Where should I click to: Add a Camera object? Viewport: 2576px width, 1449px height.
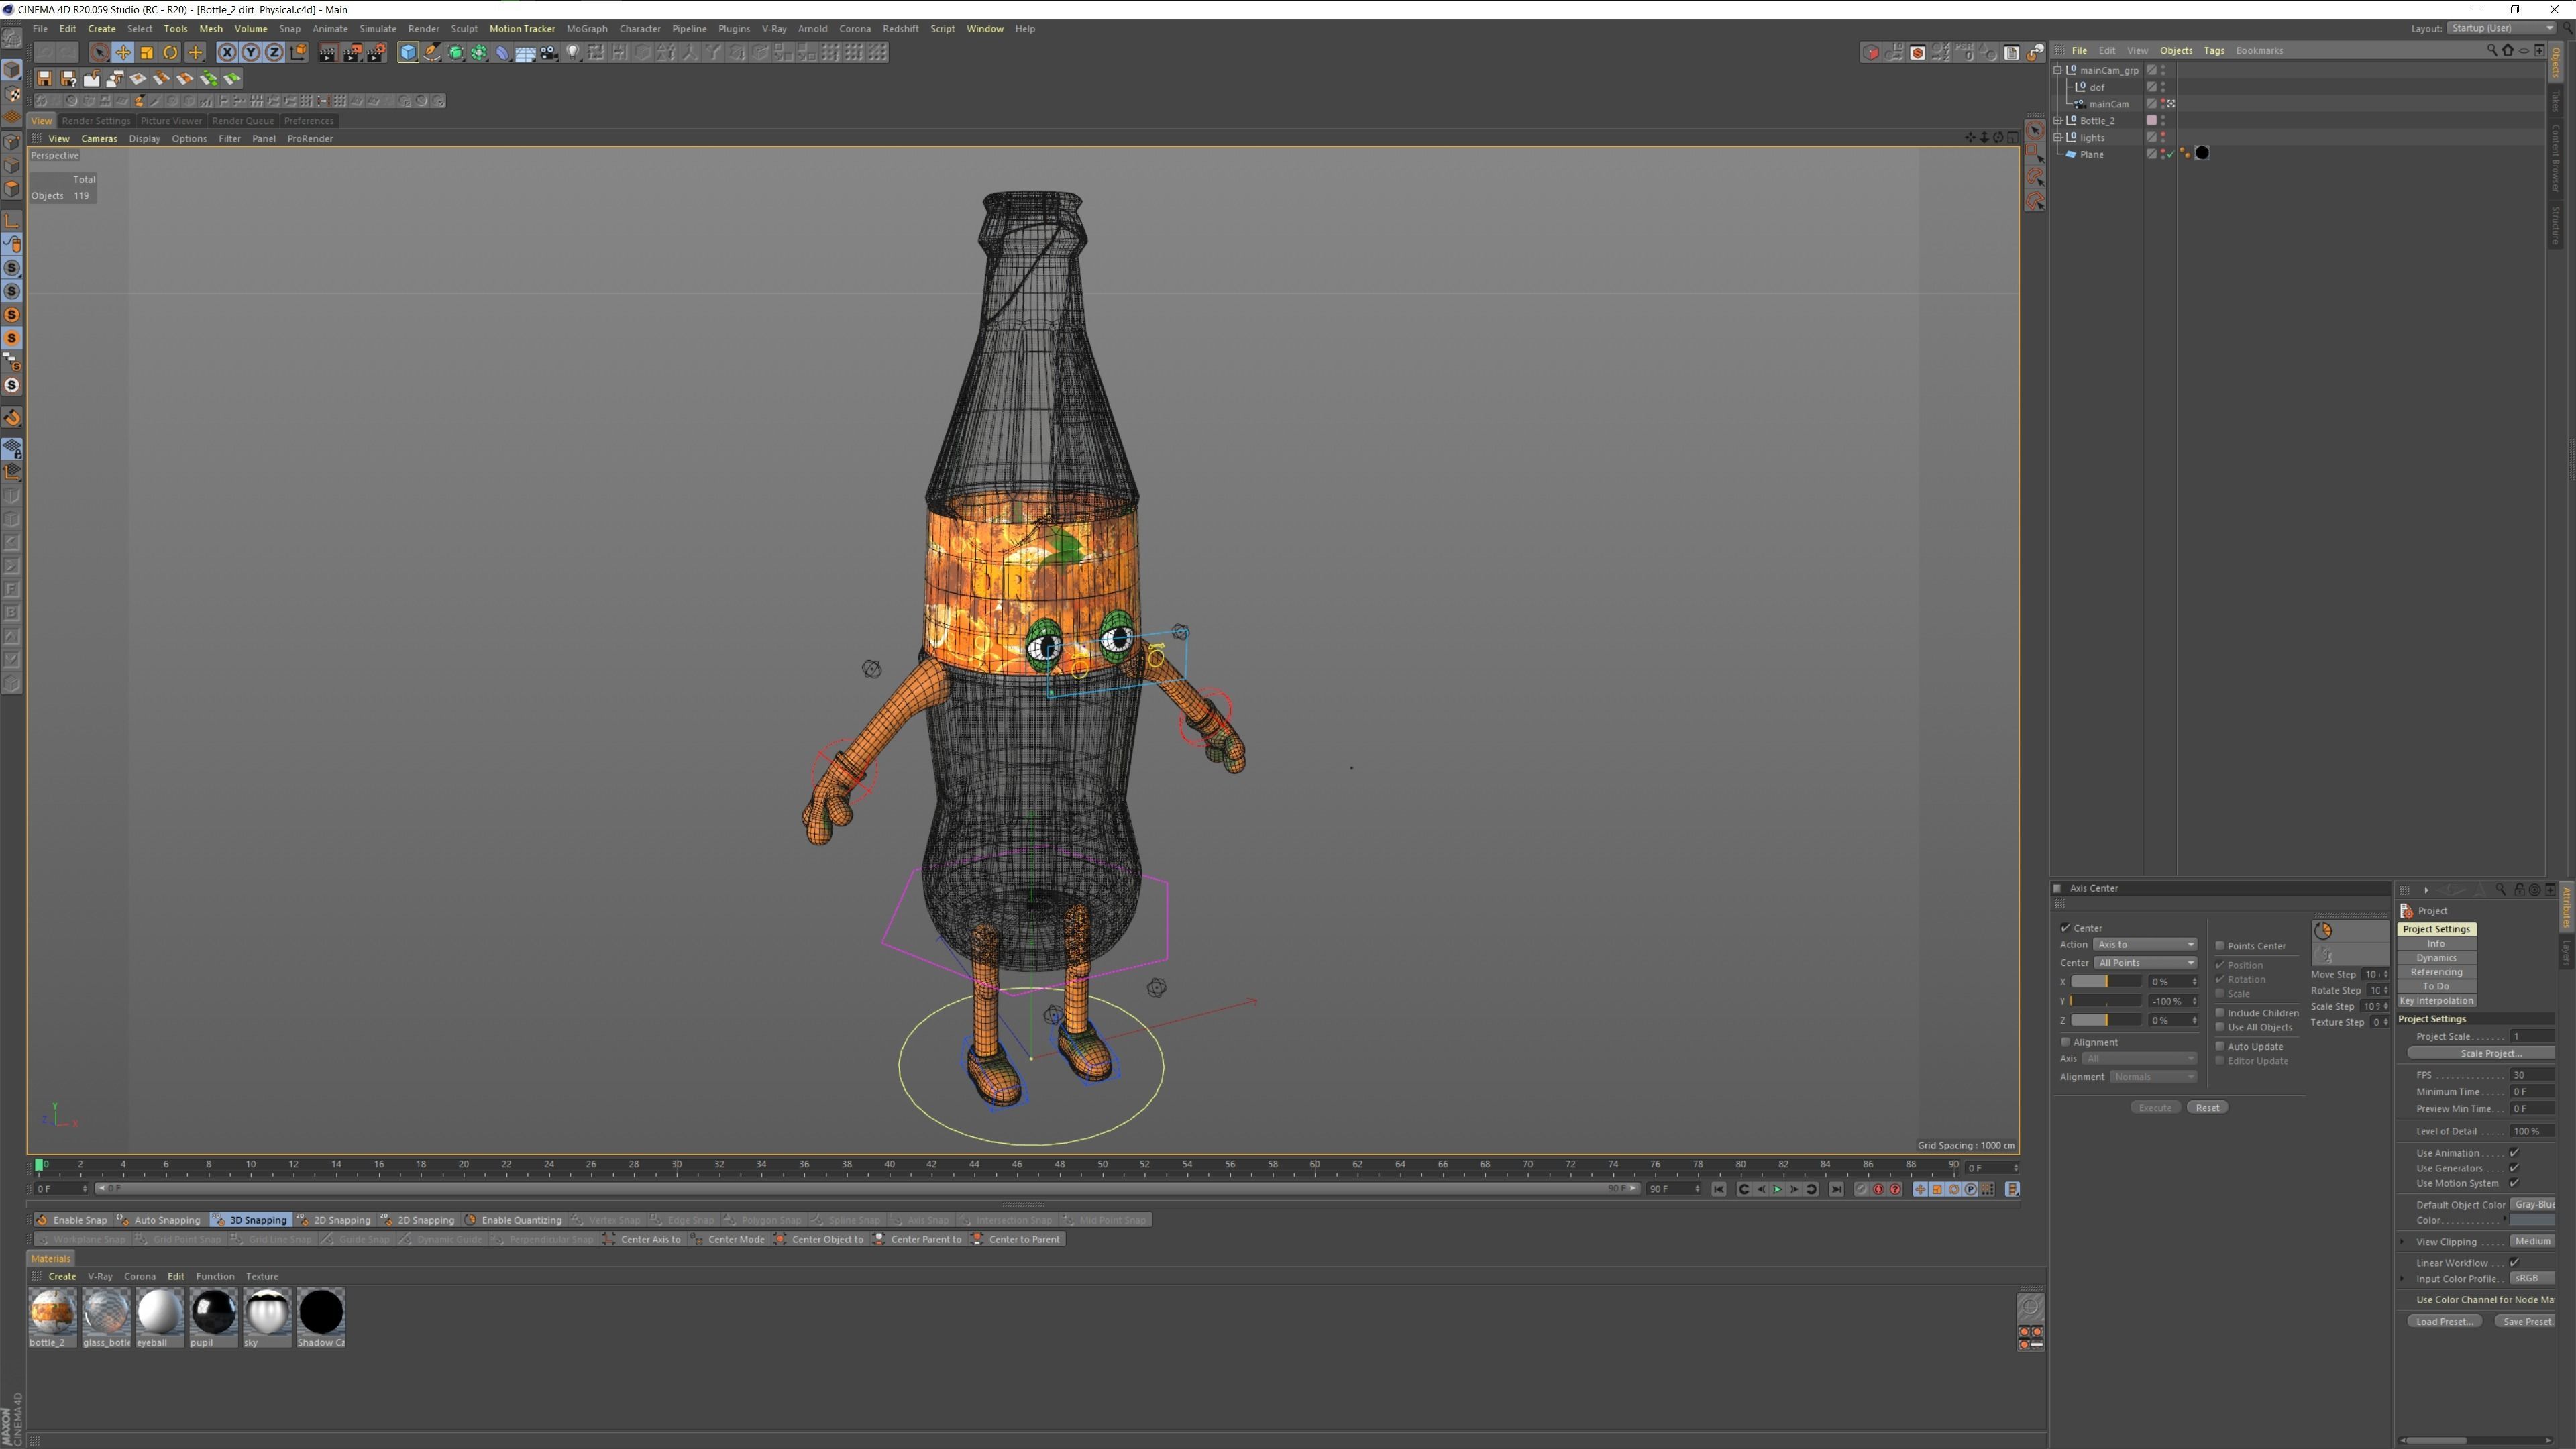coord(549,53)
